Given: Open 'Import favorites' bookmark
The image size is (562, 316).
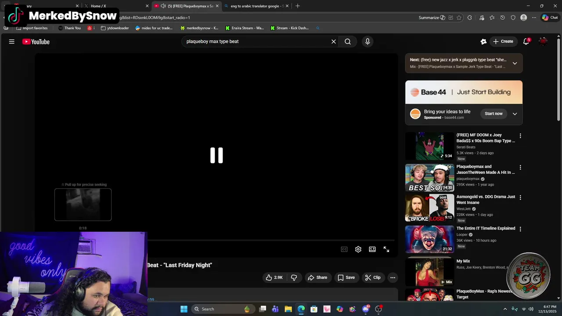Looking at the screenshot, I should pos(32,28).
